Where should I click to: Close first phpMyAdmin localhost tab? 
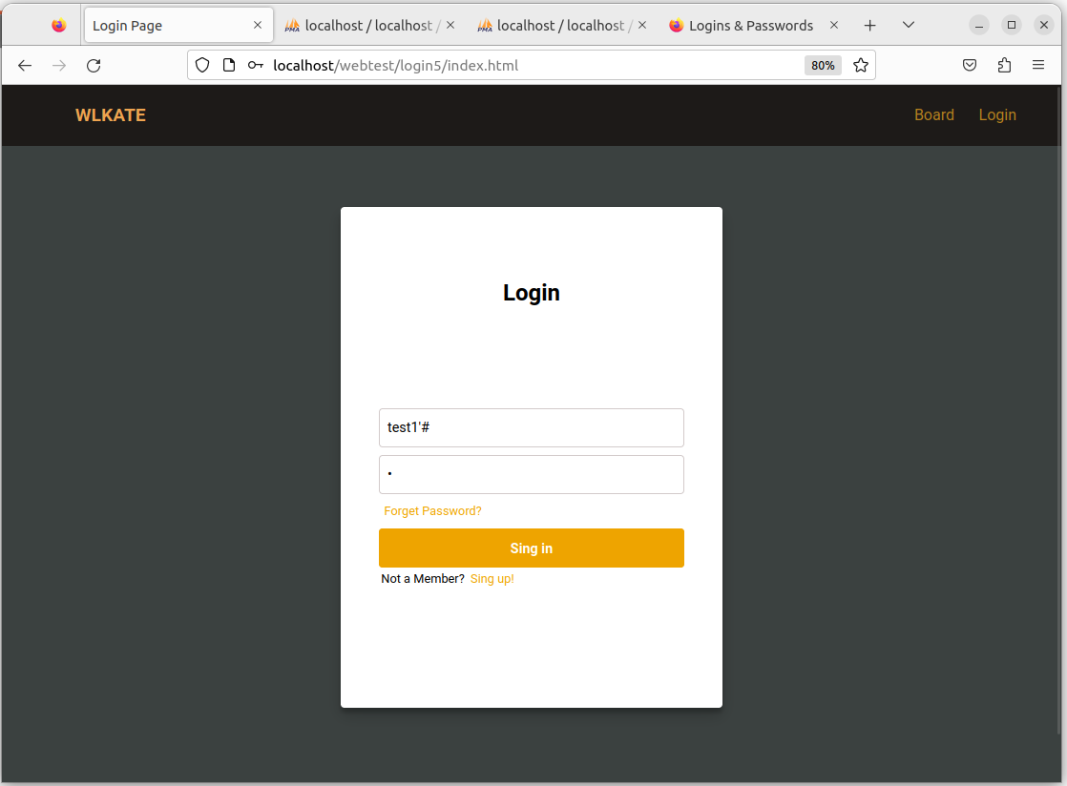point(450,25)
